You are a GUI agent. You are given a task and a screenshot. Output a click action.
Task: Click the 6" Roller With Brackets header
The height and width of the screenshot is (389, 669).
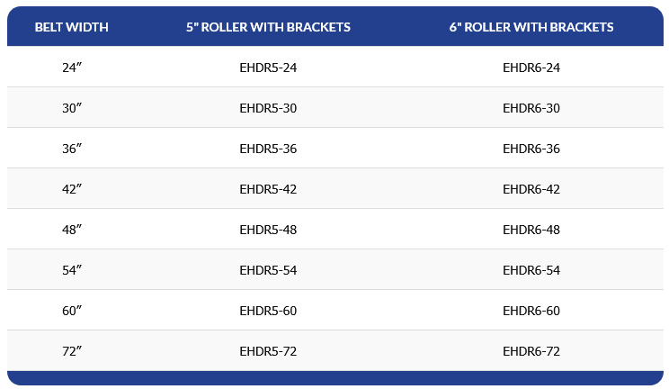[x=531, y=27]
